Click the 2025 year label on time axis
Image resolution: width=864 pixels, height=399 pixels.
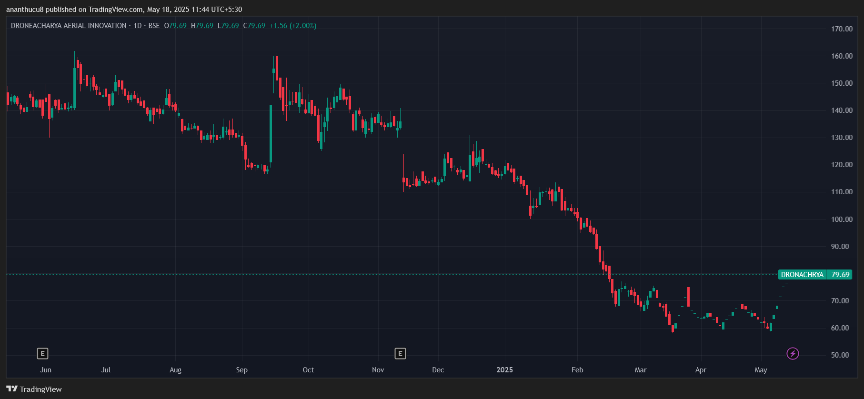click(504, 370)
